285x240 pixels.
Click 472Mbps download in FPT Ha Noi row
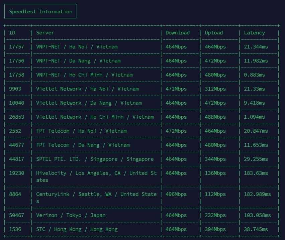176,131
